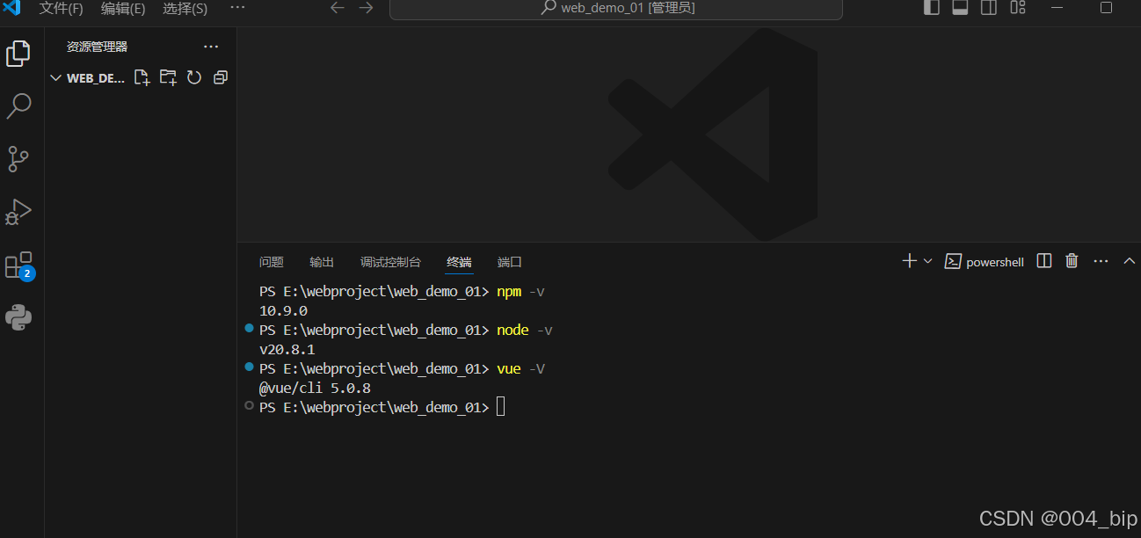
Task: Open the 选择(S) menu
Action: [x=185, y=9]
